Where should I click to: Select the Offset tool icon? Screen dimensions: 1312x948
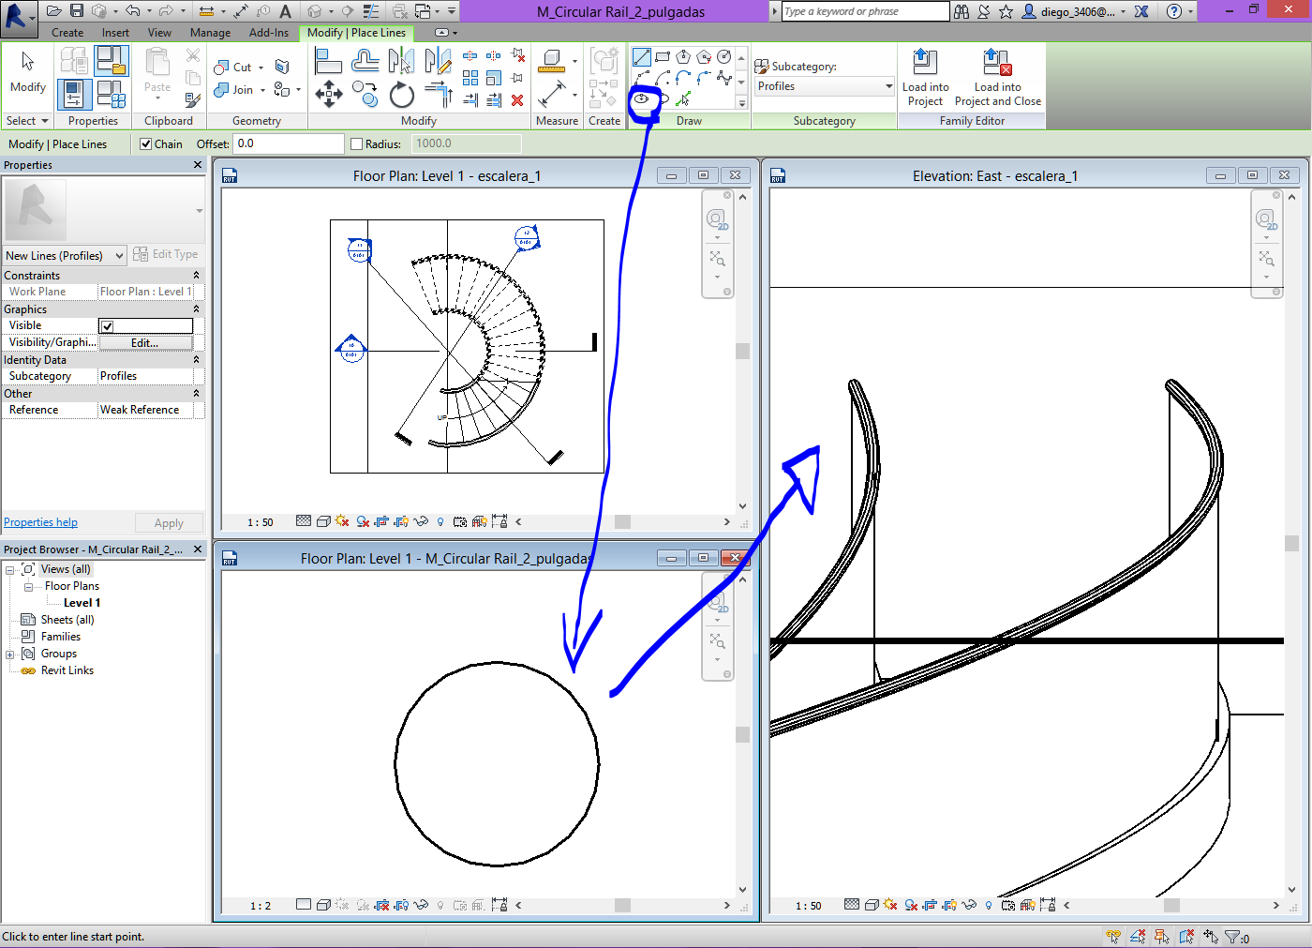point(365,62)
